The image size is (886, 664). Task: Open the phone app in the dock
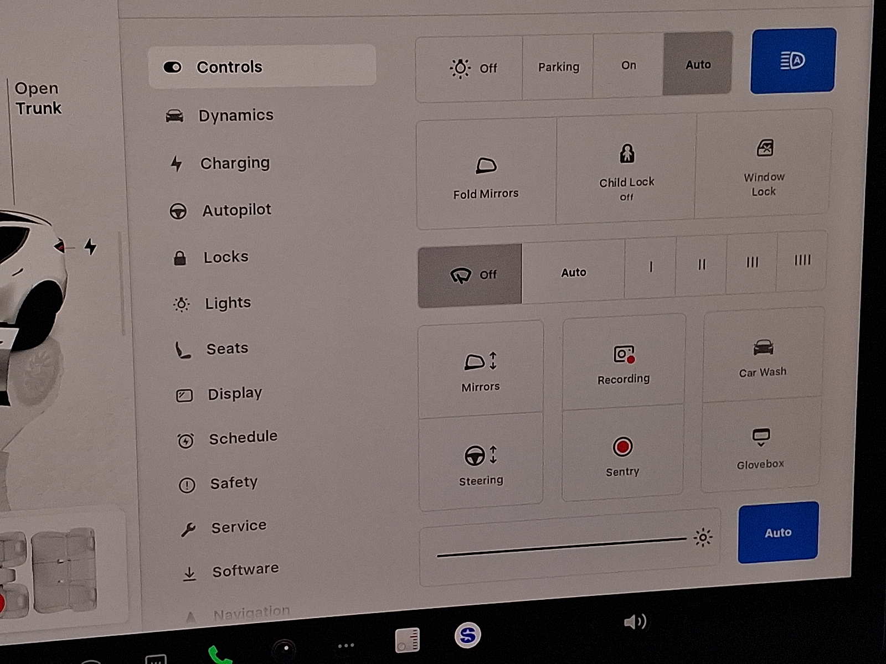(x=219, y=655)
